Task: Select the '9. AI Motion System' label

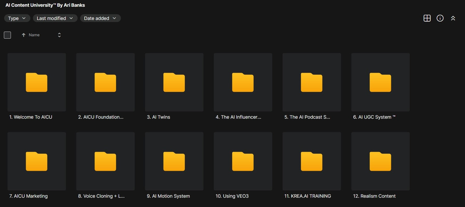Action: click(168, 196)
